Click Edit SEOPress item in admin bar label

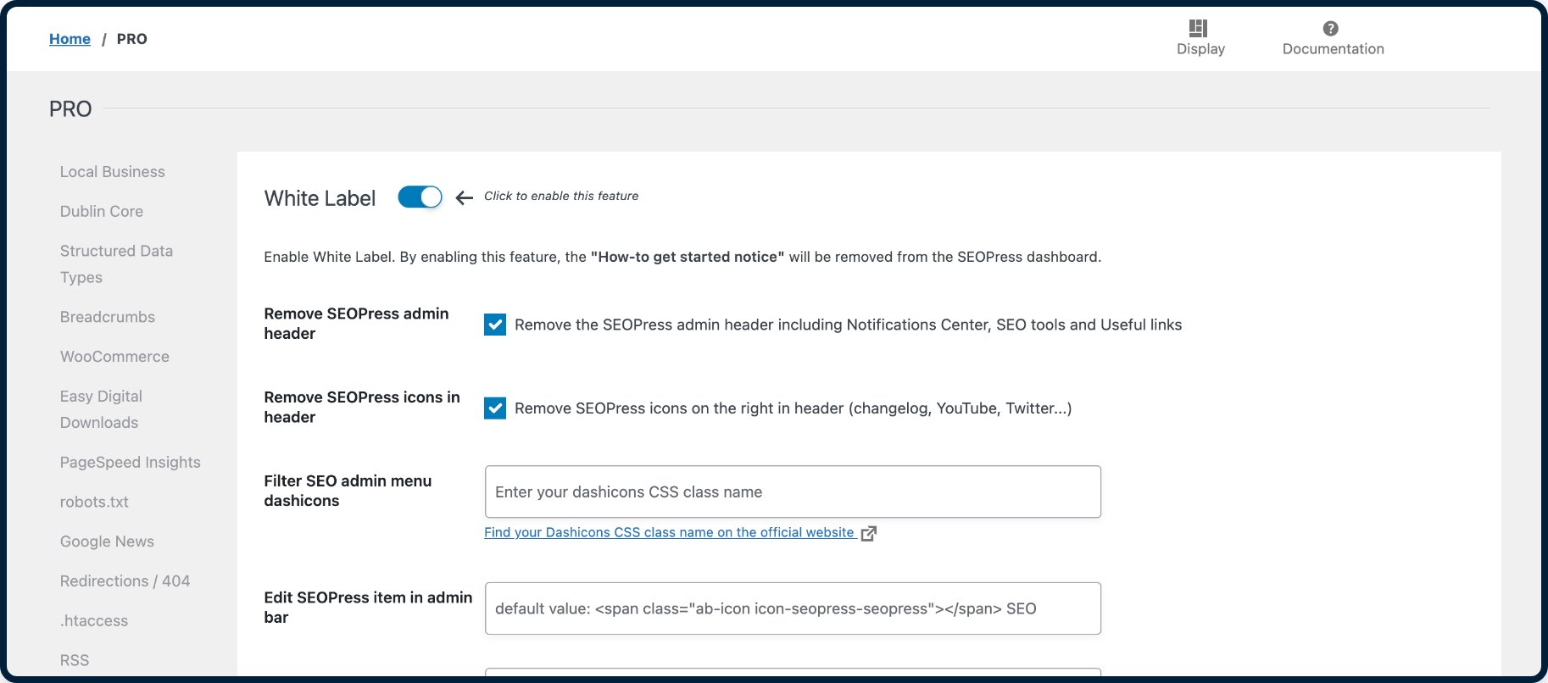[x=368, y=608]
